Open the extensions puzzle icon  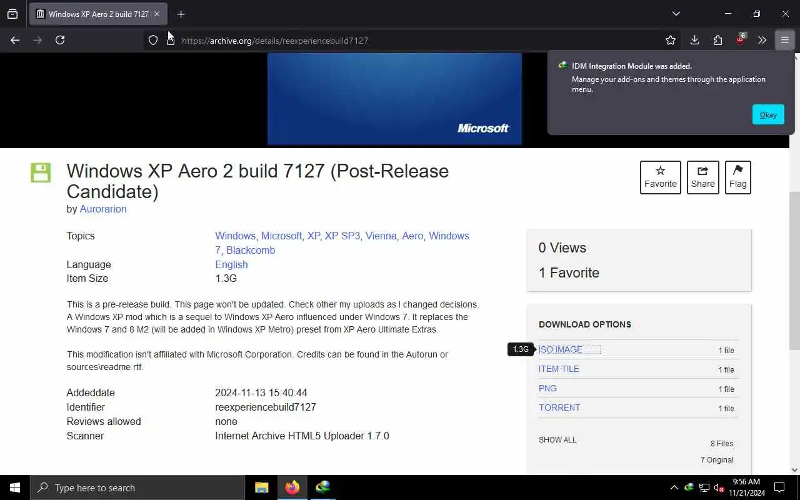[x=717, y=40]
